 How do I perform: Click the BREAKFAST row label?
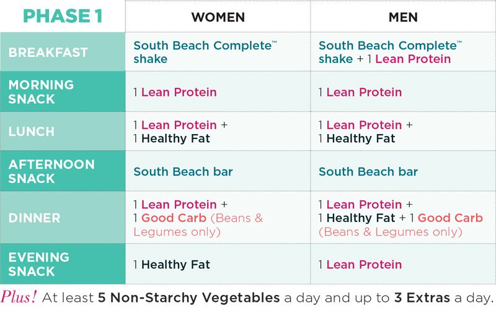point(48,53)
